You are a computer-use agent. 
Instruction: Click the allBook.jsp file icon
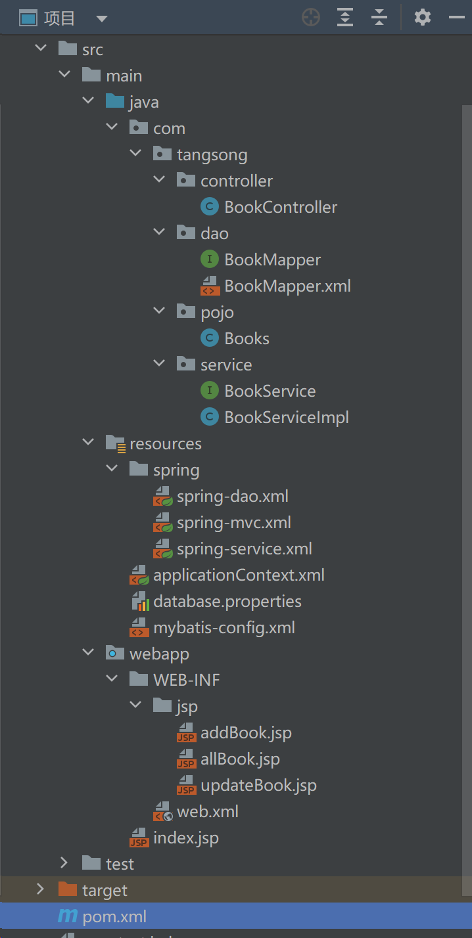pos(186,759)
